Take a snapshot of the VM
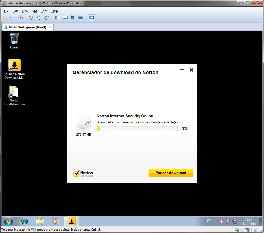264x233 pixels. tap(31, 18)
